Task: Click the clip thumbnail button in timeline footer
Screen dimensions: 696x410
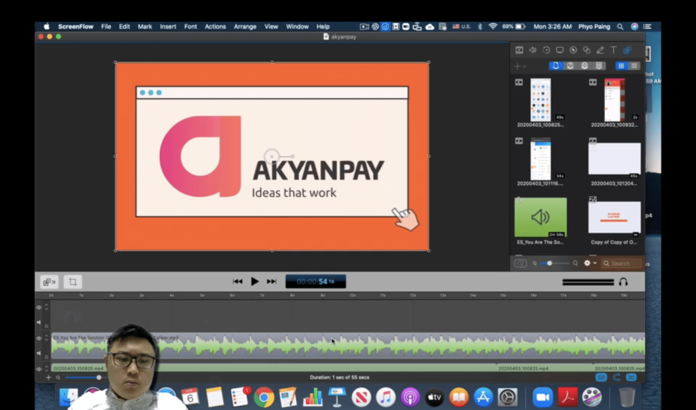Action: (601, 377)
